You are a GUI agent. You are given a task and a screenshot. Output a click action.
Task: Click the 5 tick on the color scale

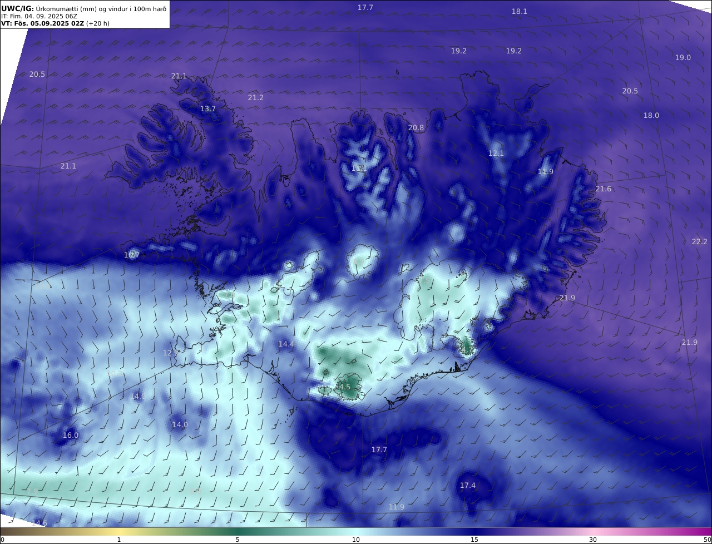click(238, 540)
